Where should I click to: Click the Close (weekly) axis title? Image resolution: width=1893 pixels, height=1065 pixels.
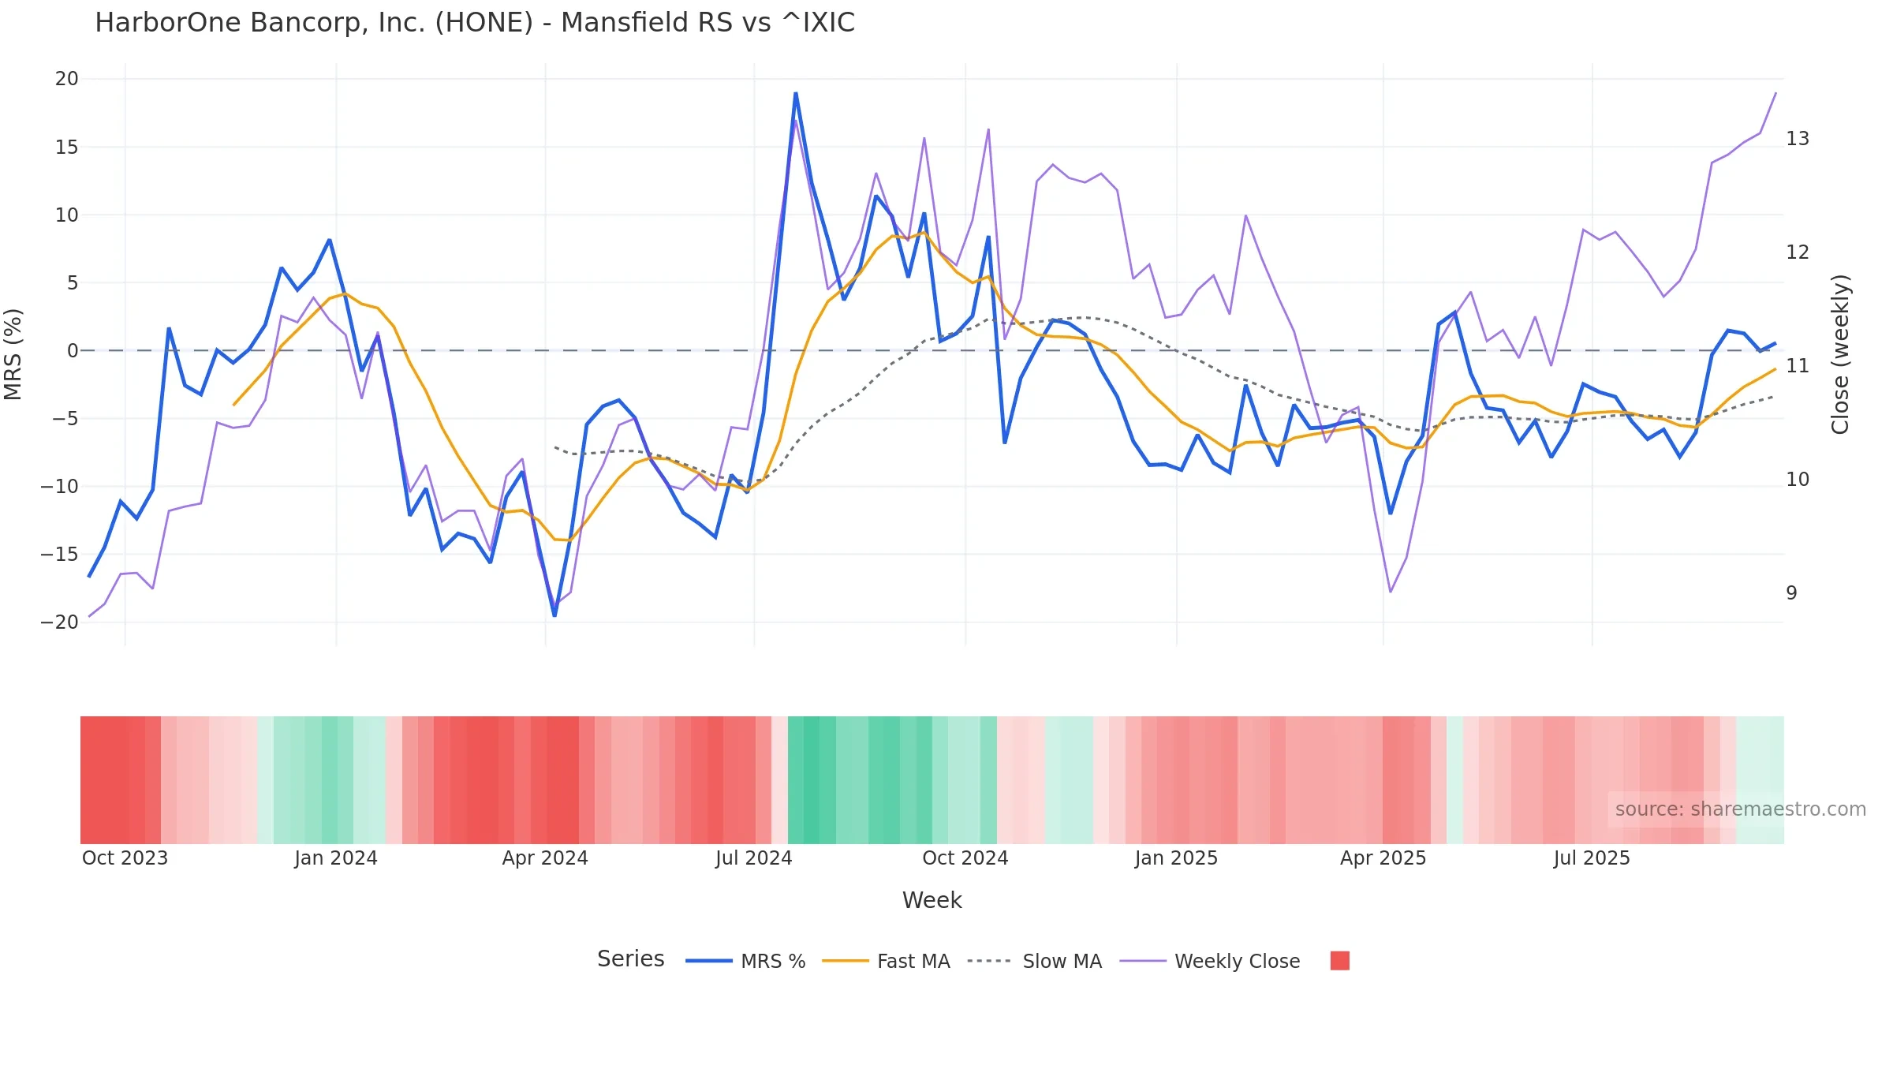pyautogui.click(x=1839, y=354)
